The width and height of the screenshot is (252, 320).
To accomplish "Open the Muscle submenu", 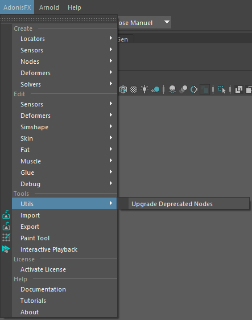I will [x=64, y=161].
